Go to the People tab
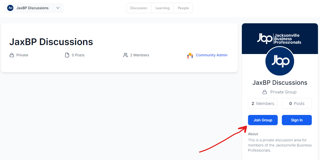The height and width of the screenshot is (160, 320). 183,8
